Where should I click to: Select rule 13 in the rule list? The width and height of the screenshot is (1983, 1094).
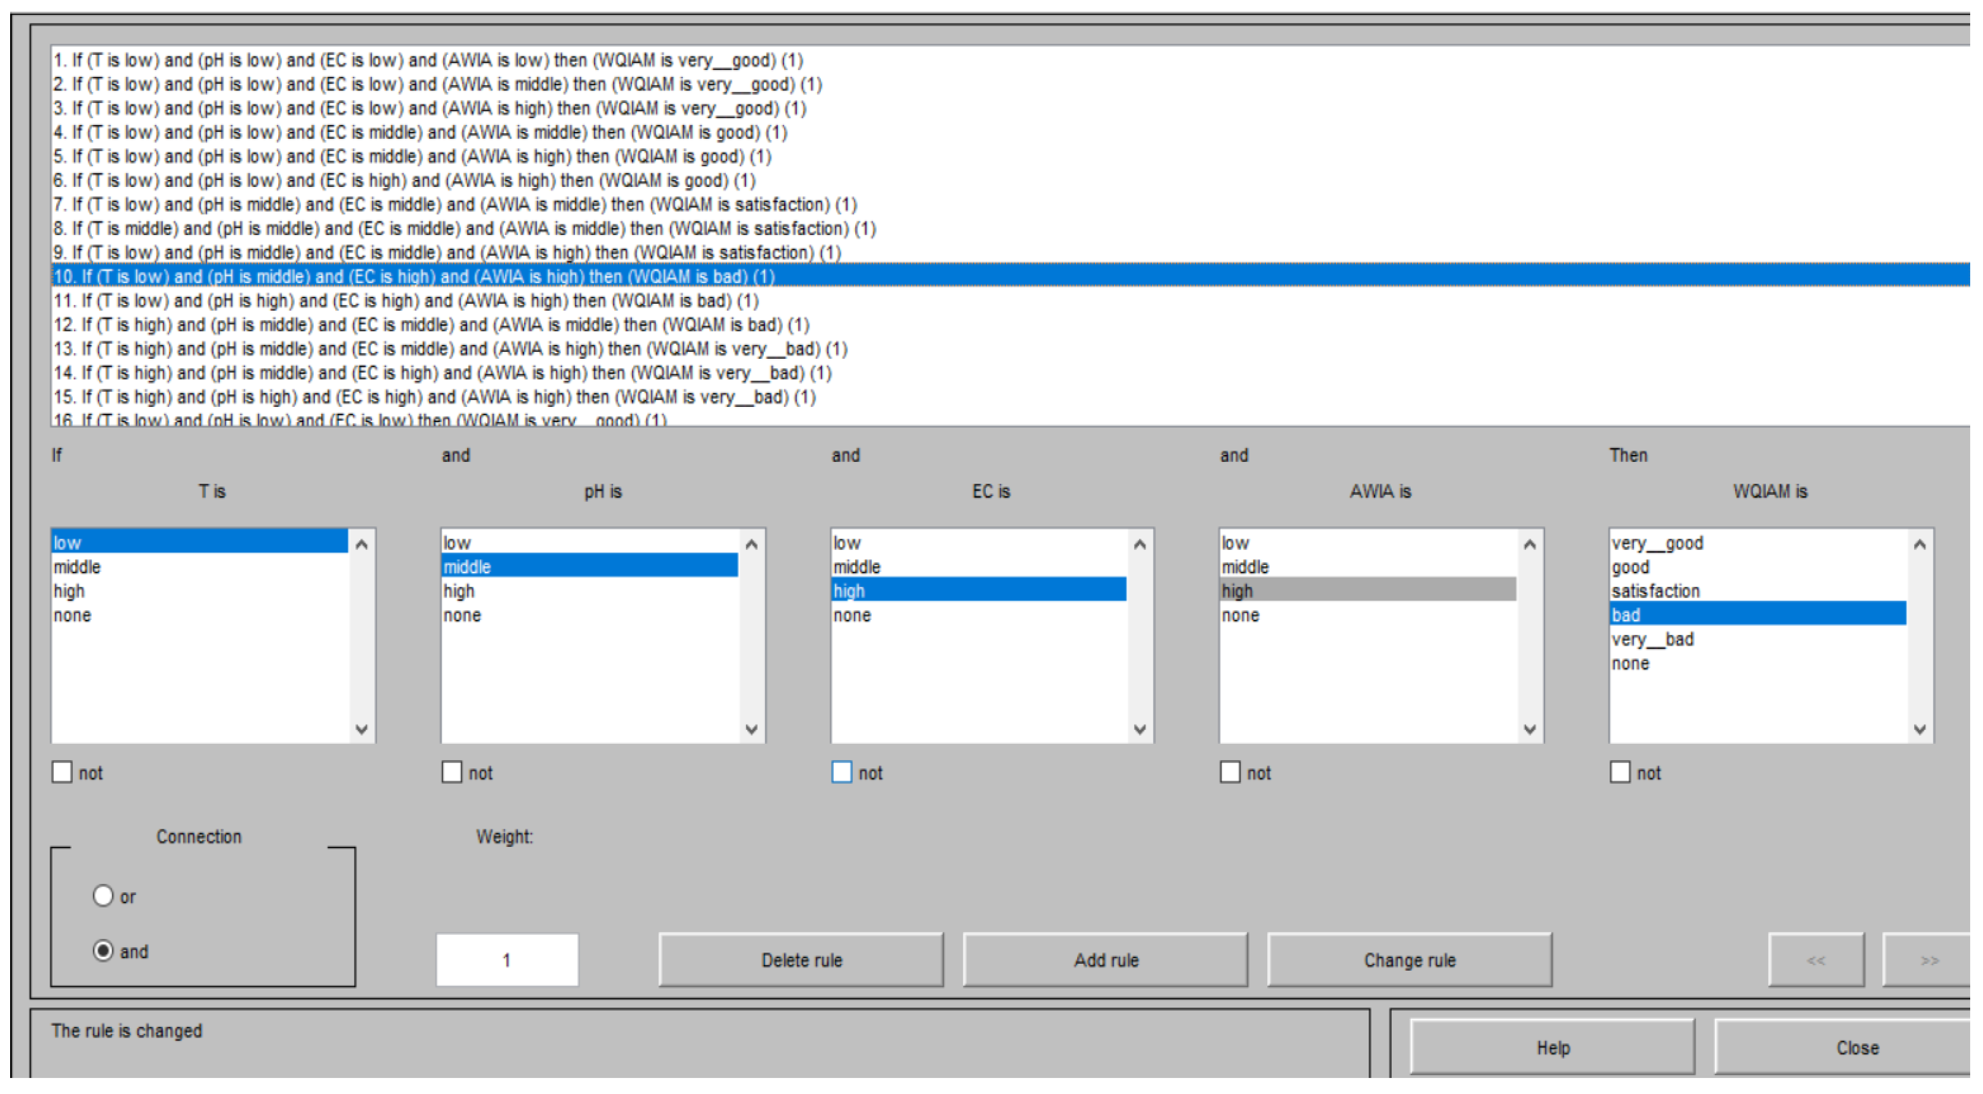pos(451,349)
